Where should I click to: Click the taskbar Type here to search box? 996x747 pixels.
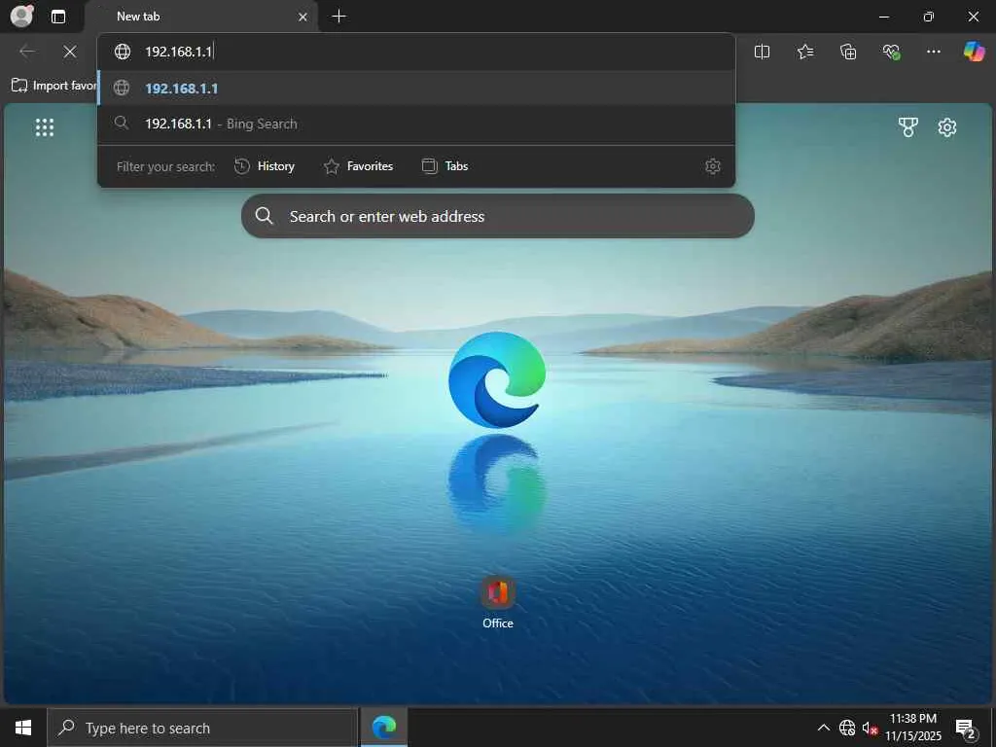tap(202, 728)
